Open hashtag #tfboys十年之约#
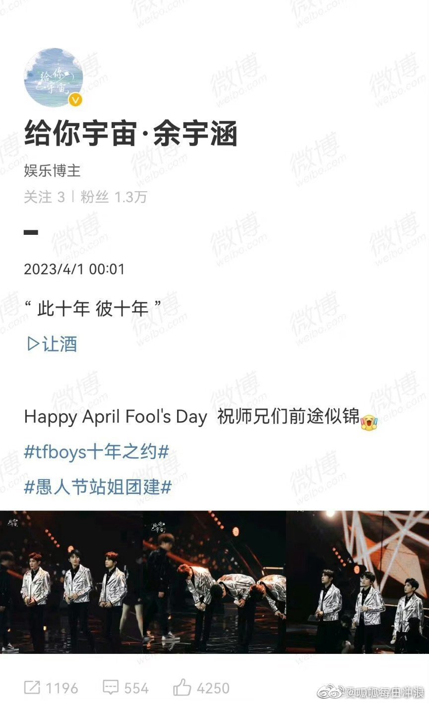 96,452
